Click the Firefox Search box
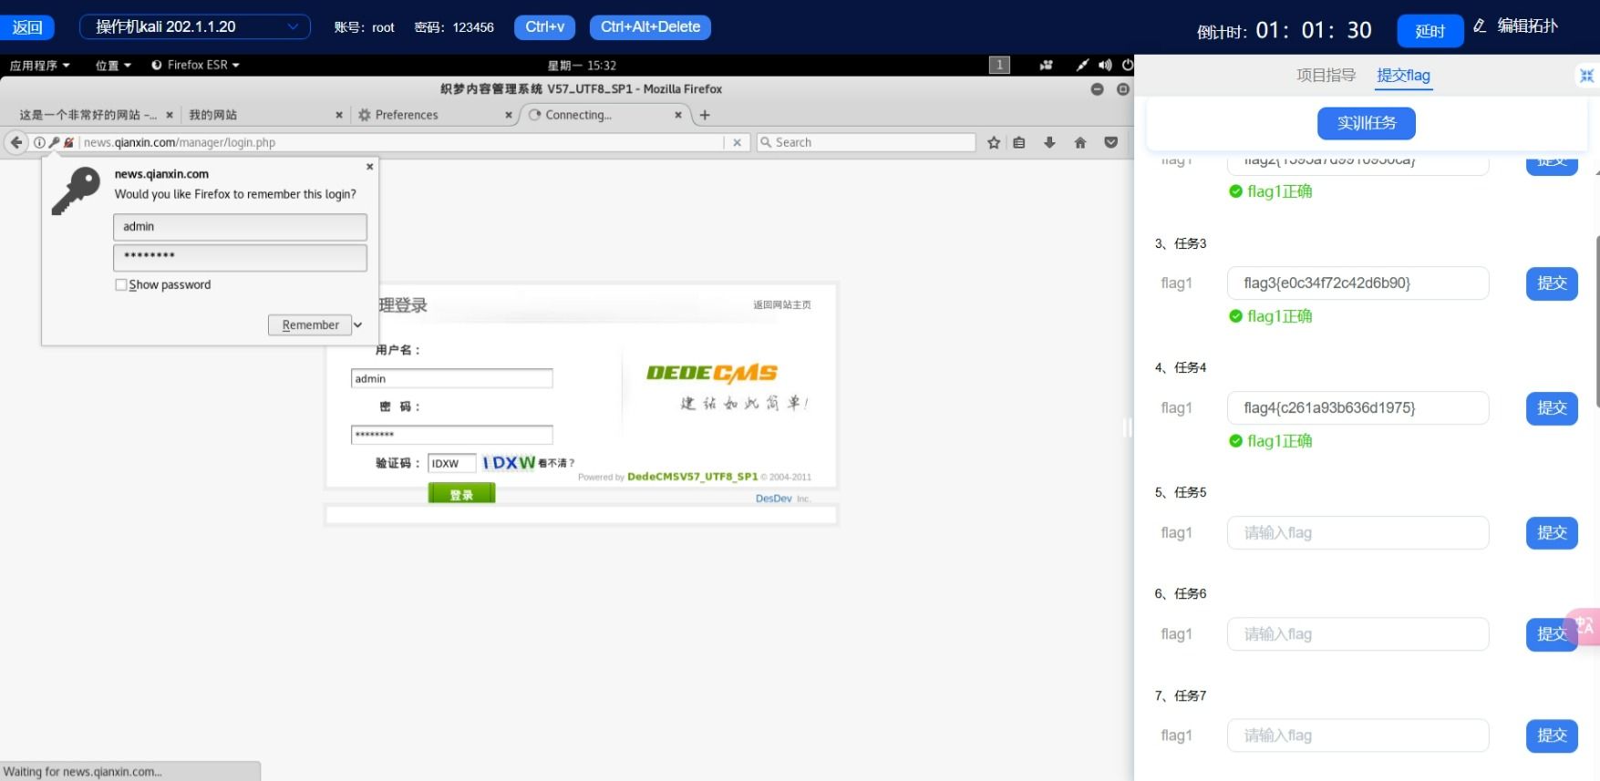This screenshot has width=1600, height=781. tap(866, 142)
